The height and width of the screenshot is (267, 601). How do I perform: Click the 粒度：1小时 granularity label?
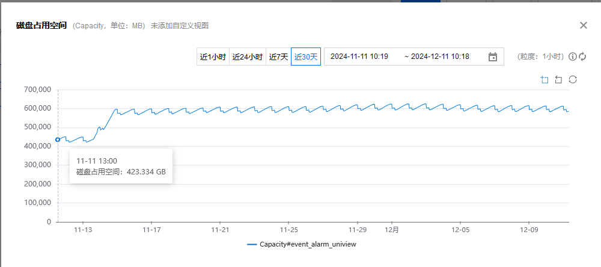[541, 57]
